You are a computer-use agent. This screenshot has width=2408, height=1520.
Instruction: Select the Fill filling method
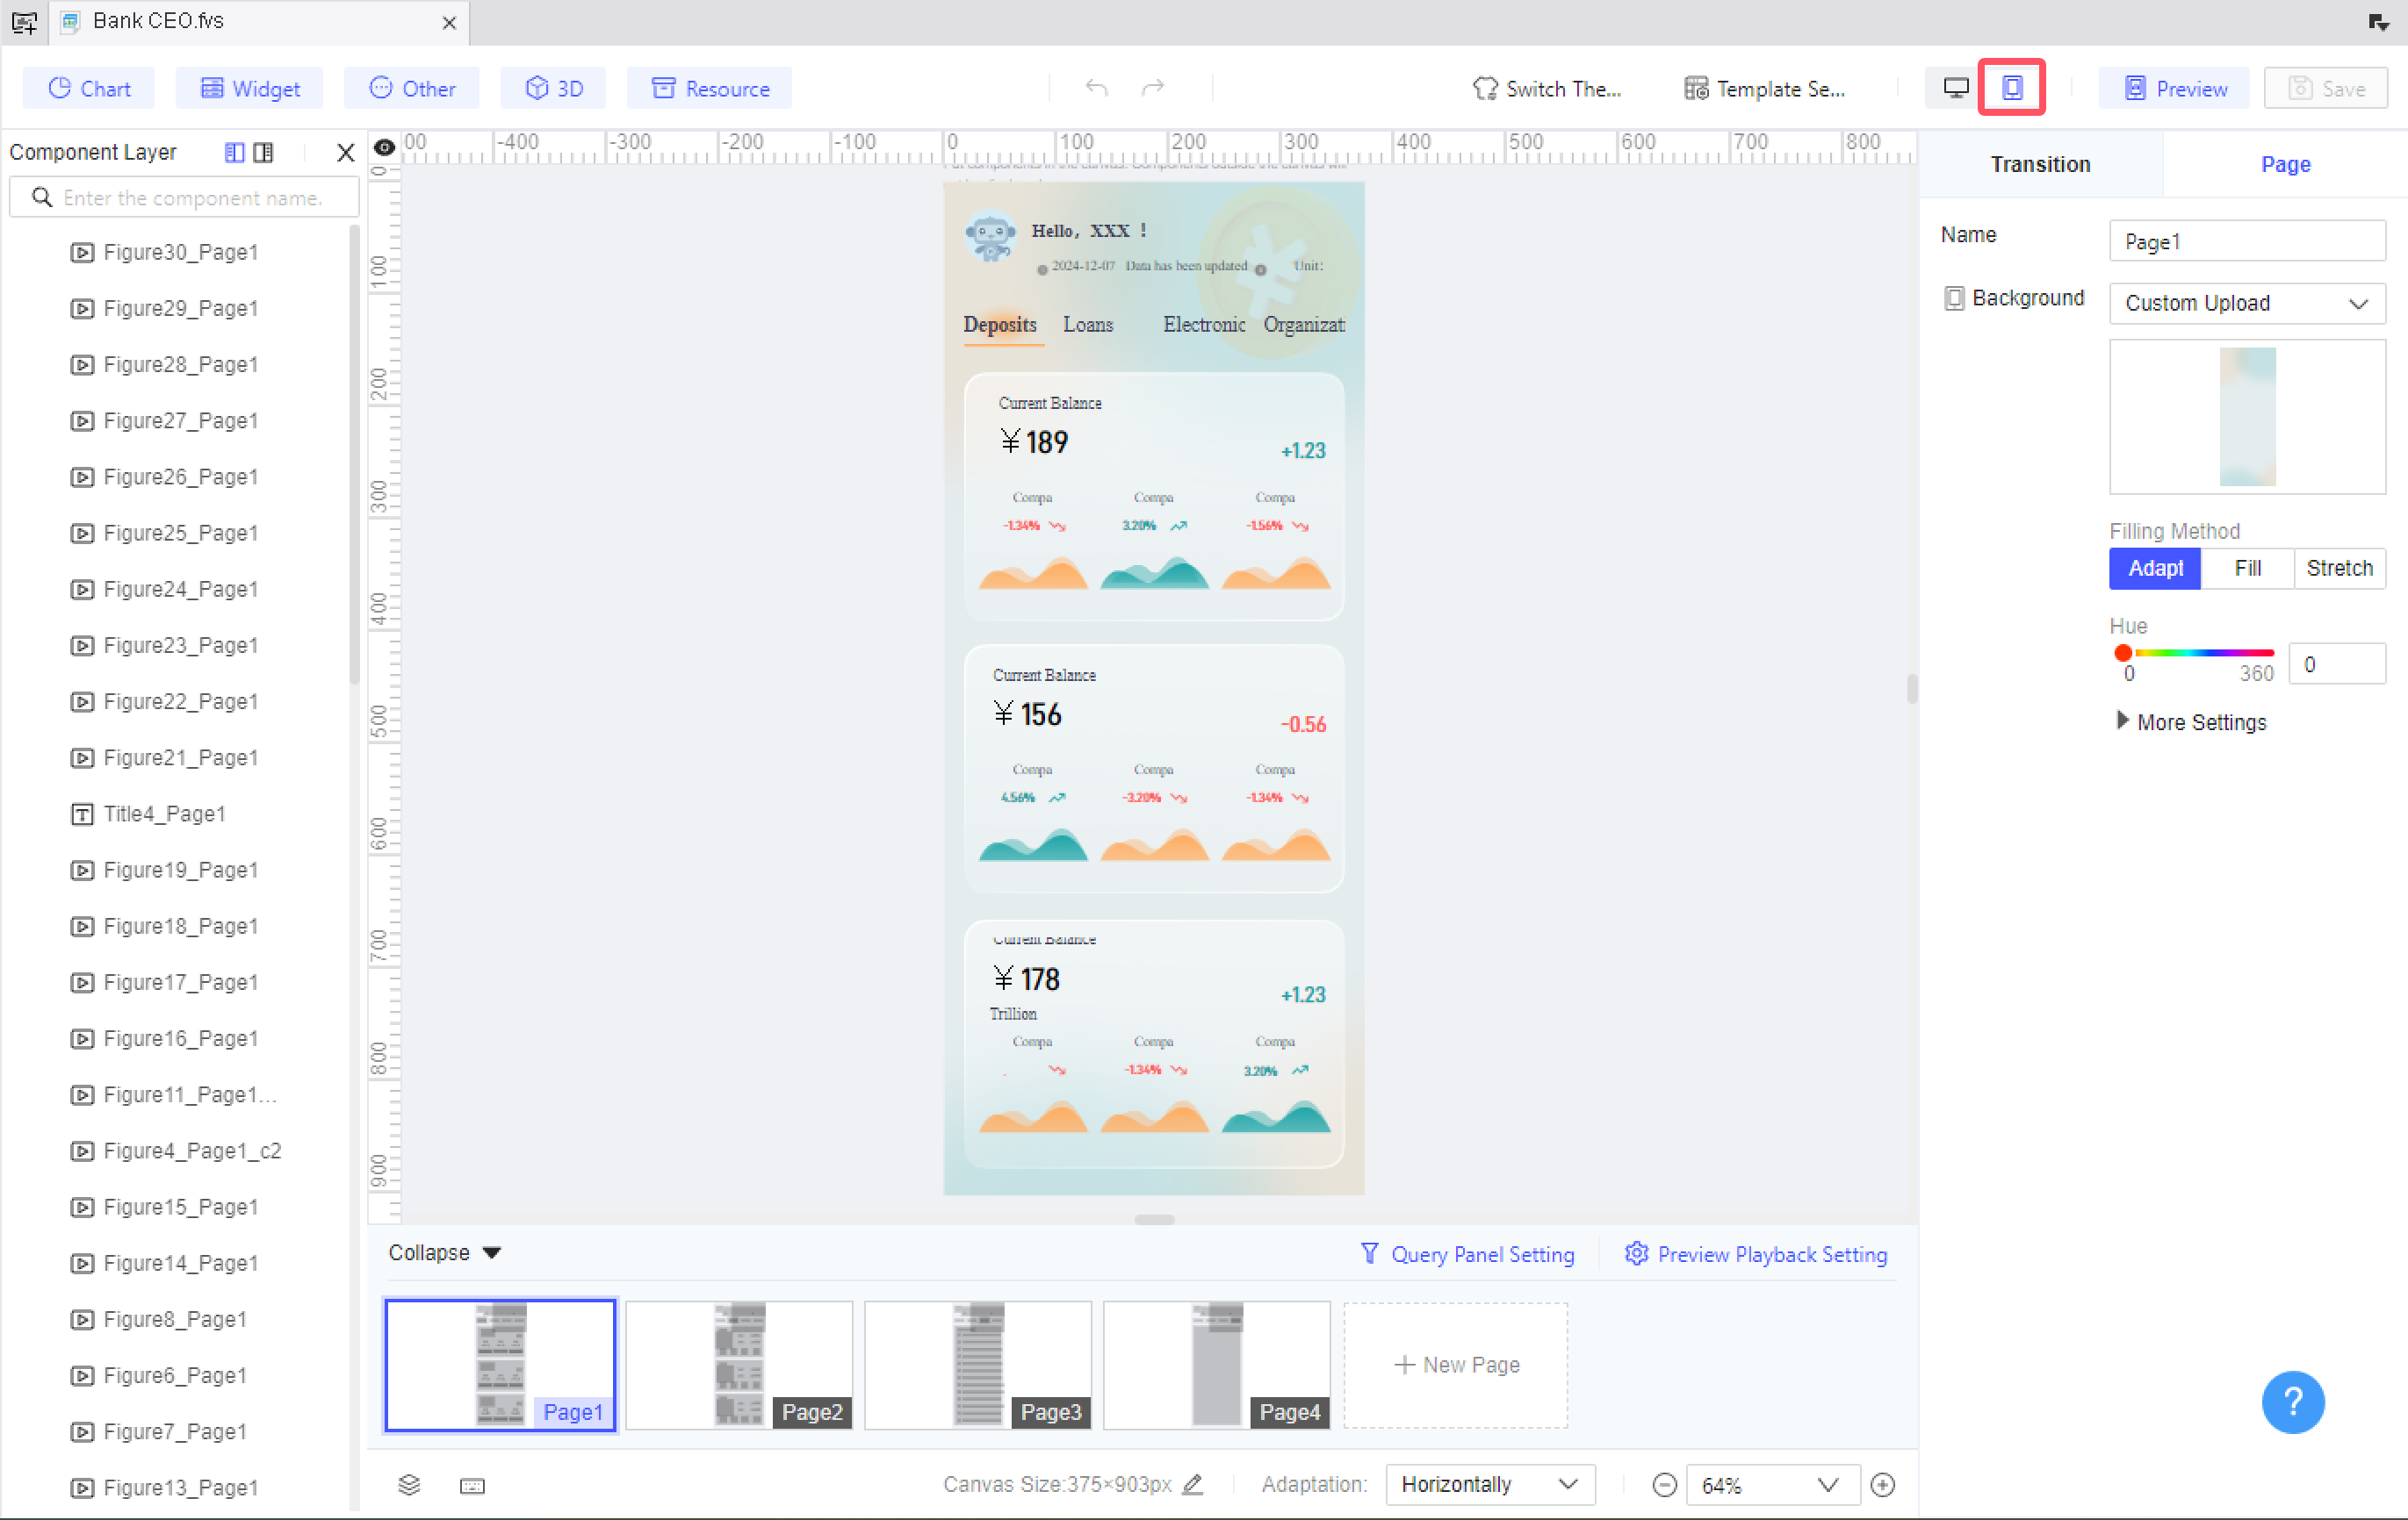click(x=2246, y=568)
